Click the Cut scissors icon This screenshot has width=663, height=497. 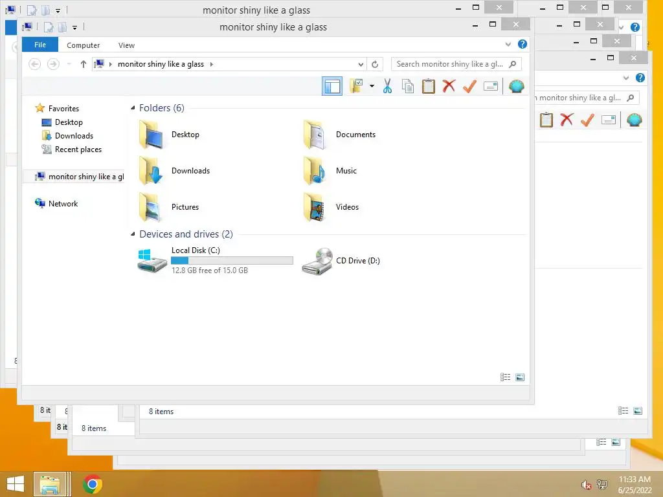tap(387, 86)
